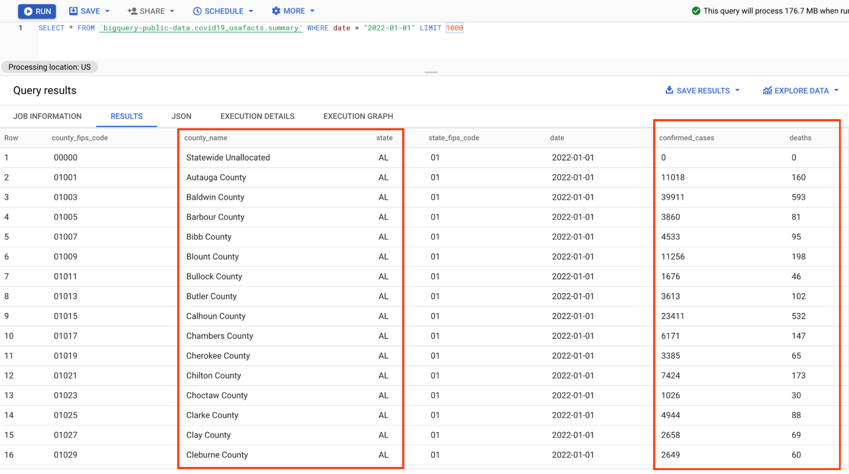This screenshot has width=849, height=474.
Task: Click the panel resize handle above Query results
Action: [431, 72]
